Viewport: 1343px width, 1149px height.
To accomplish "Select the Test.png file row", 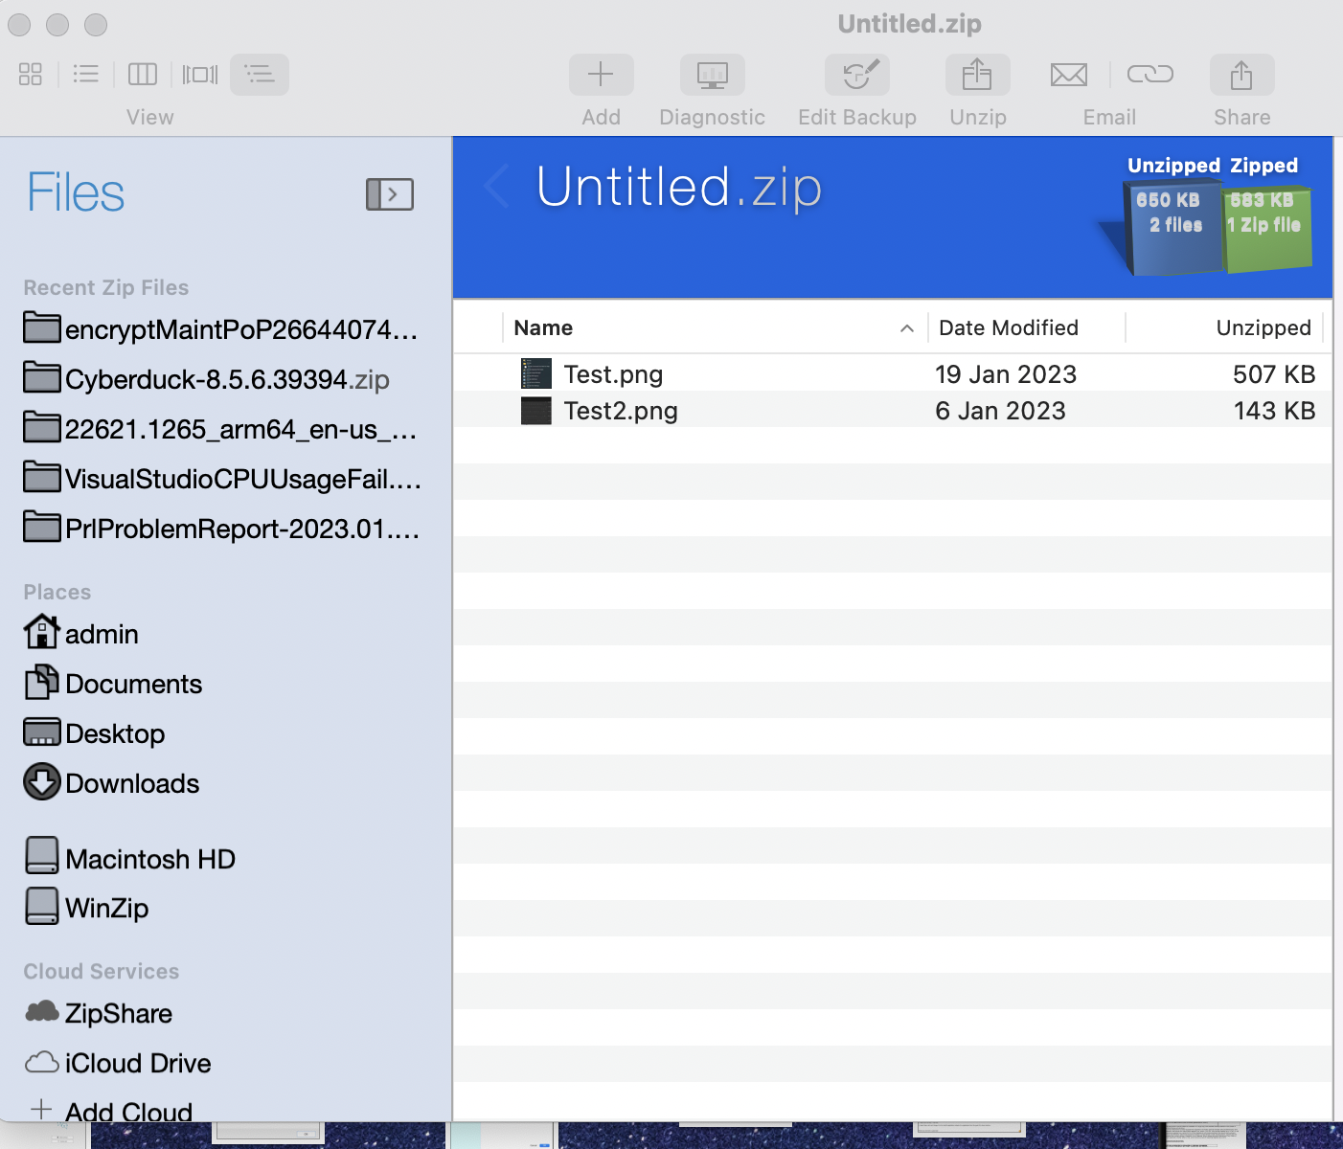I will point(893,373).
